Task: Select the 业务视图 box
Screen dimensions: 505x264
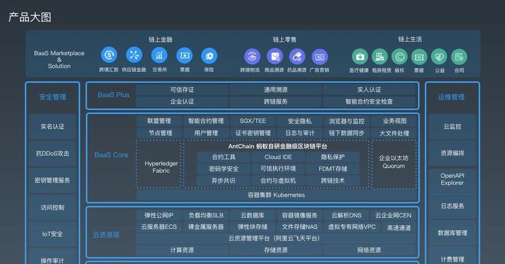Action: [x=394, y=121]
